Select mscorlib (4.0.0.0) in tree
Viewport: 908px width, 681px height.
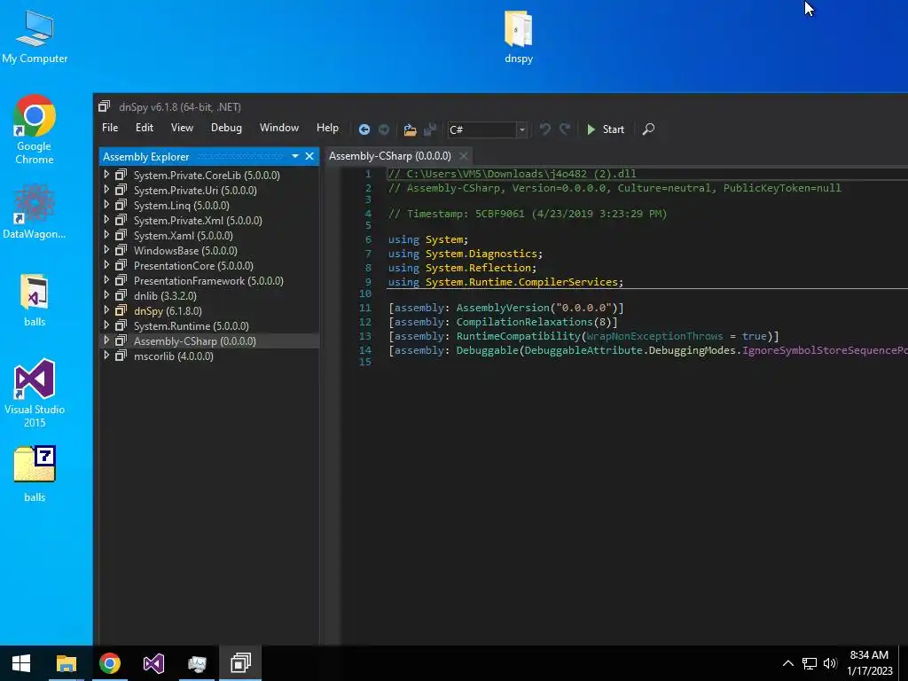[173, 356]
